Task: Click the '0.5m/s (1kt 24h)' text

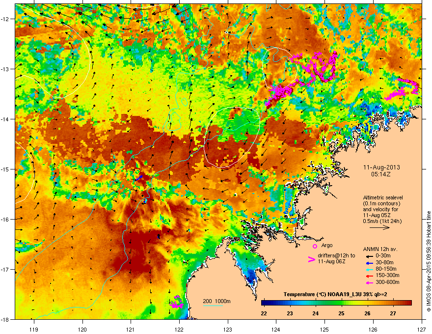Action: (x=382, y=221)
